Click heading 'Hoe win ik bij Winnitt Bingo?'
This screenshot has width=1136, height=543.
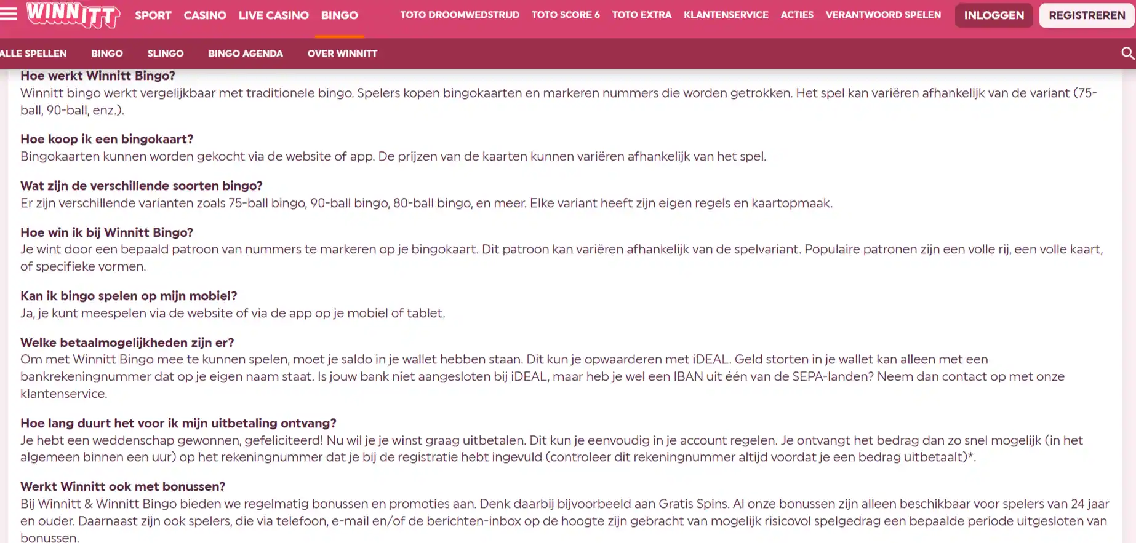coord(107,232)
